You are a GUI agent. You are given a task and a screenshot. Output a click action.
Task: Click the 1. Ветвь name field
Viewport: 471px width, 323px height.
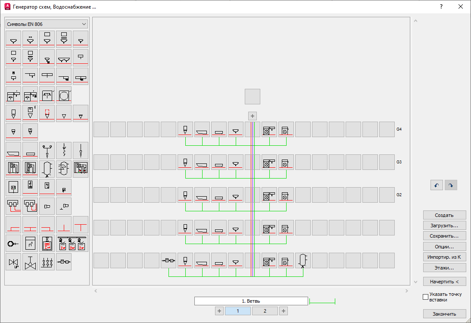pyautogui.click(x=251, y=301)
